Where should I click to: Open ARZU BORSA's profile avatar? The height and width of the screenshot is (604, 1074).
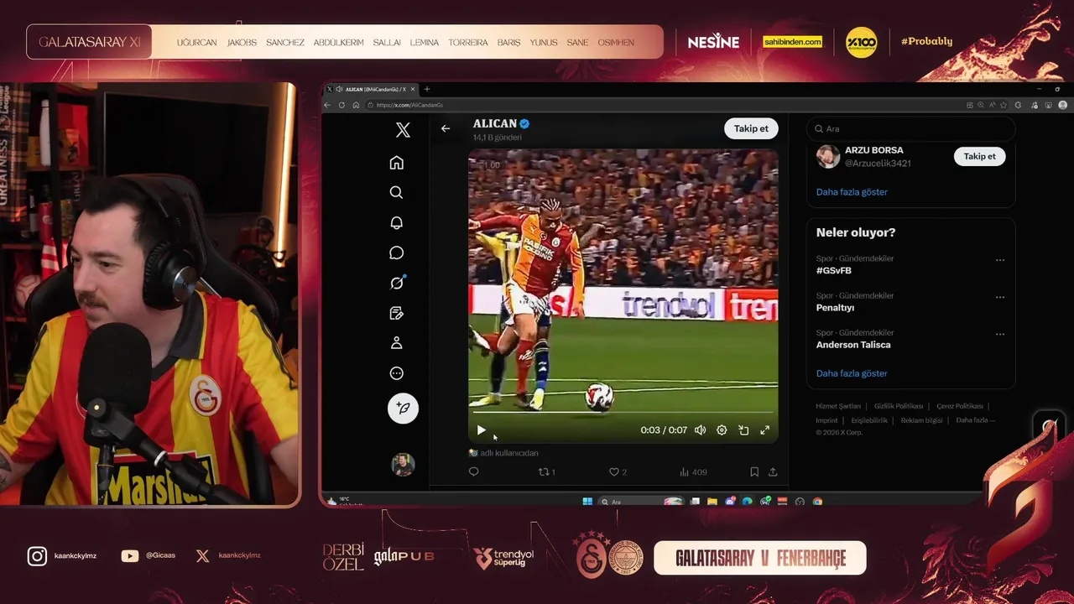pos(828,156)
